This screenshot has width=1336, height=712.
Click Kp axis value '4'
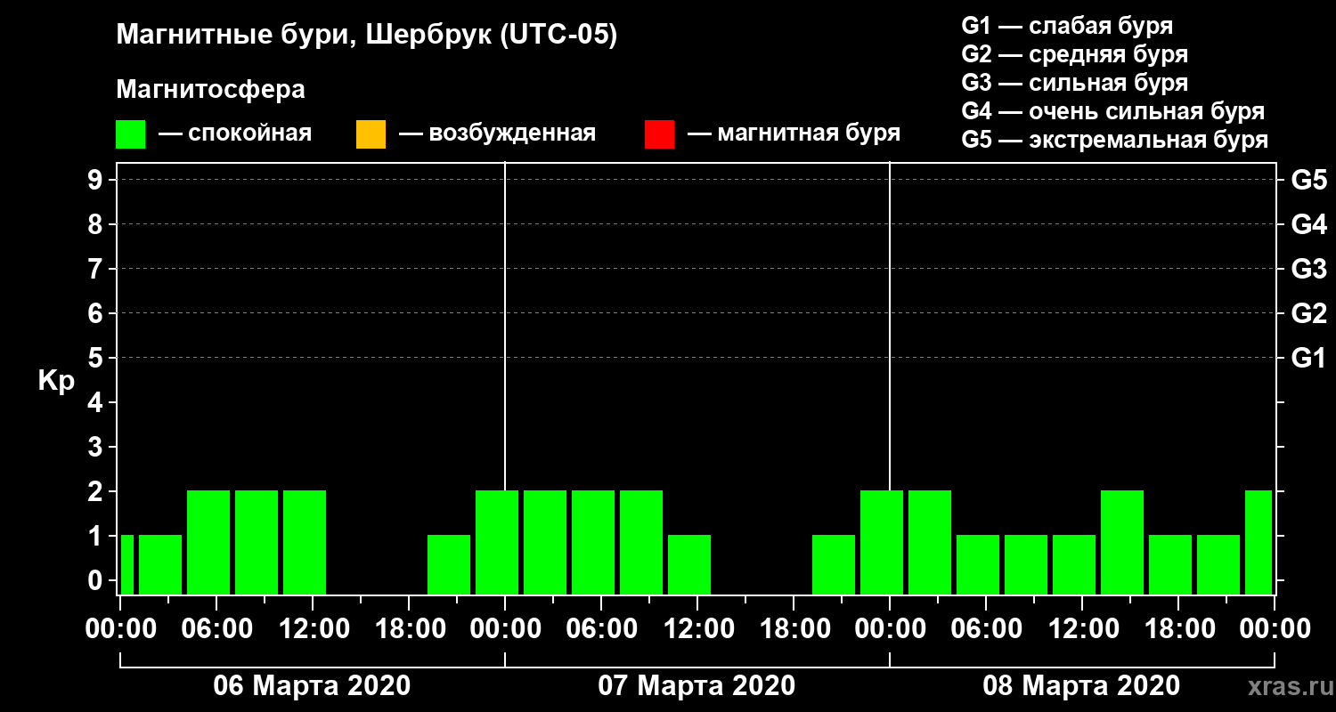click(x=97, y=402)
